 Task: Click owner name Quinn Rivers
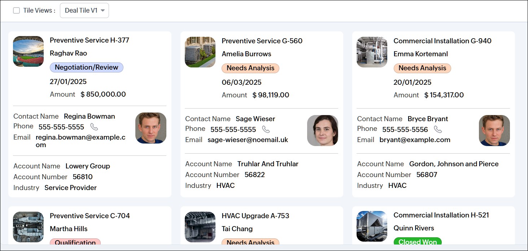pos(414,228)
